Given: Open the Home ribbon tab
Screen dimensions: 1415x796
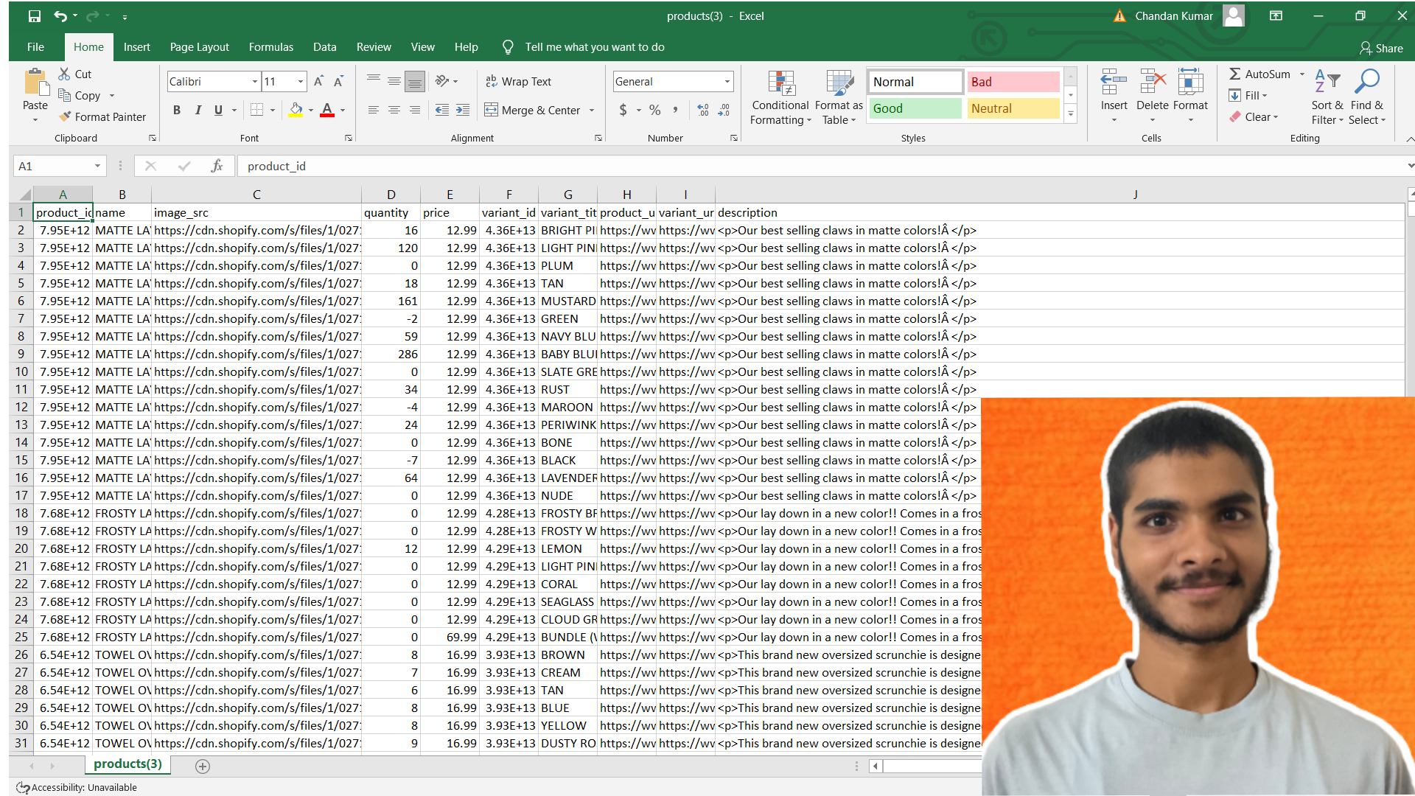Looking at the screenshot, I should click(88, 46).
